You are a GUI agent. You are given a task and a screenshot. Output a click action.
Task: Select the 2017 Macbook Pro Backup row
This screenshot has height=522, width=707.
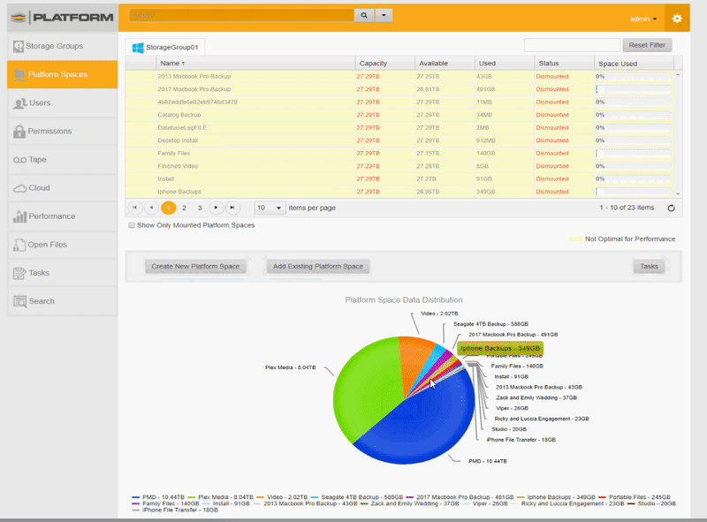click(x=400, y=89)
